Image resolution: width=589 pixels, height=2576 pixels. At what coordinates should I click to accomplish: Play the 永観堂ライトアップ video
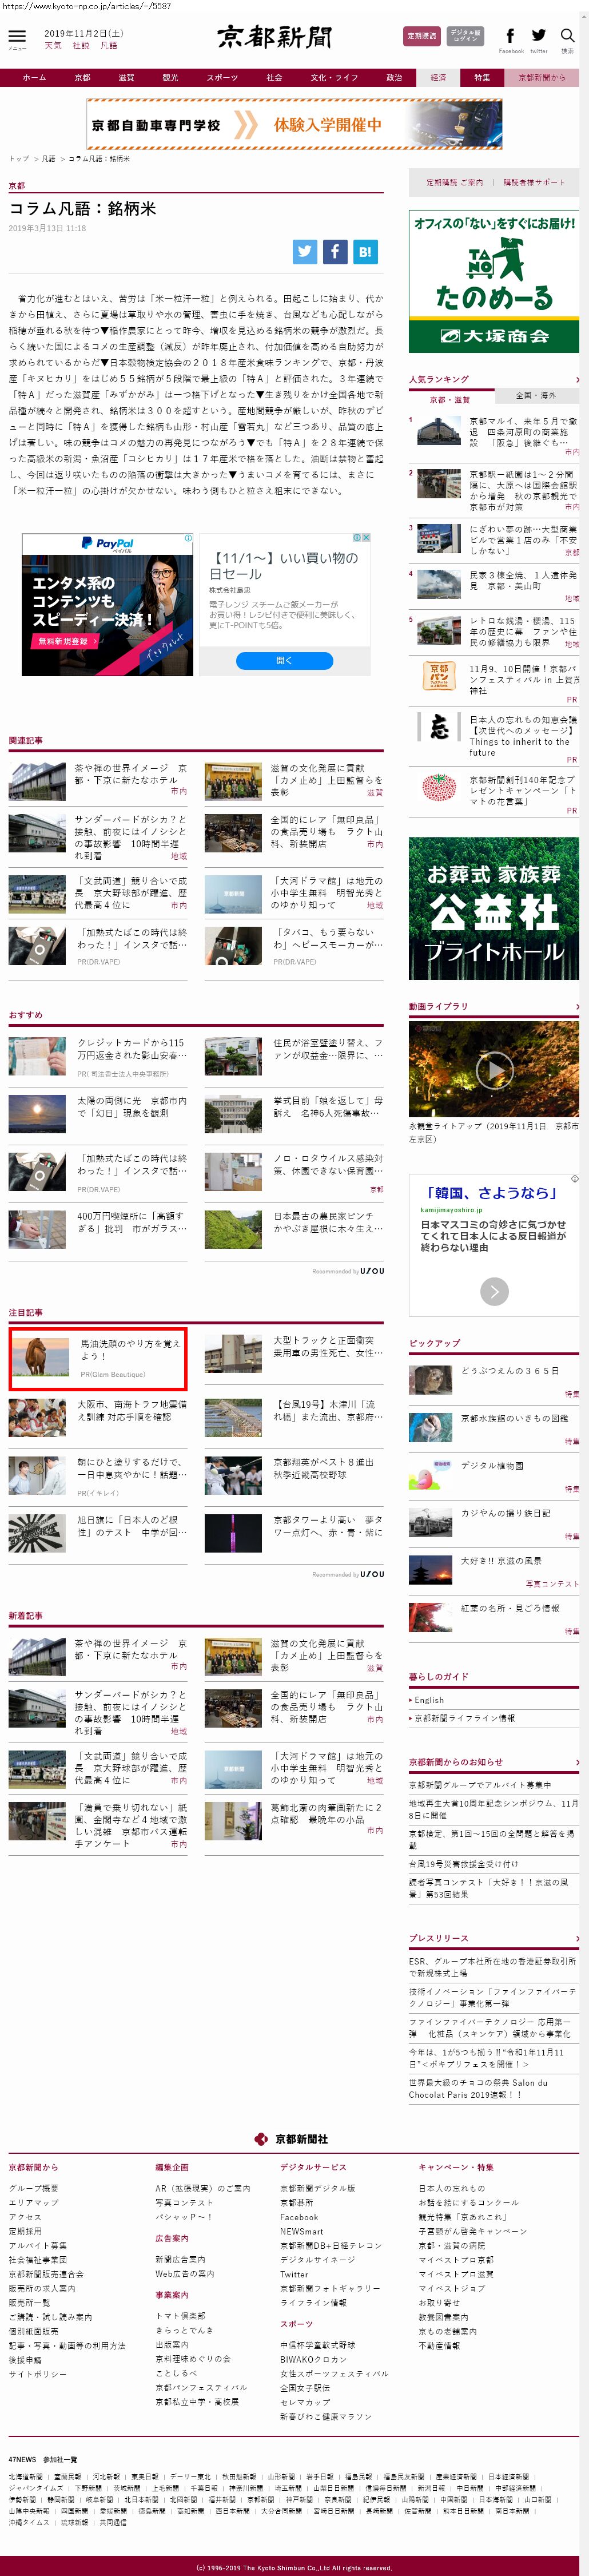[x=493, y=1071]
